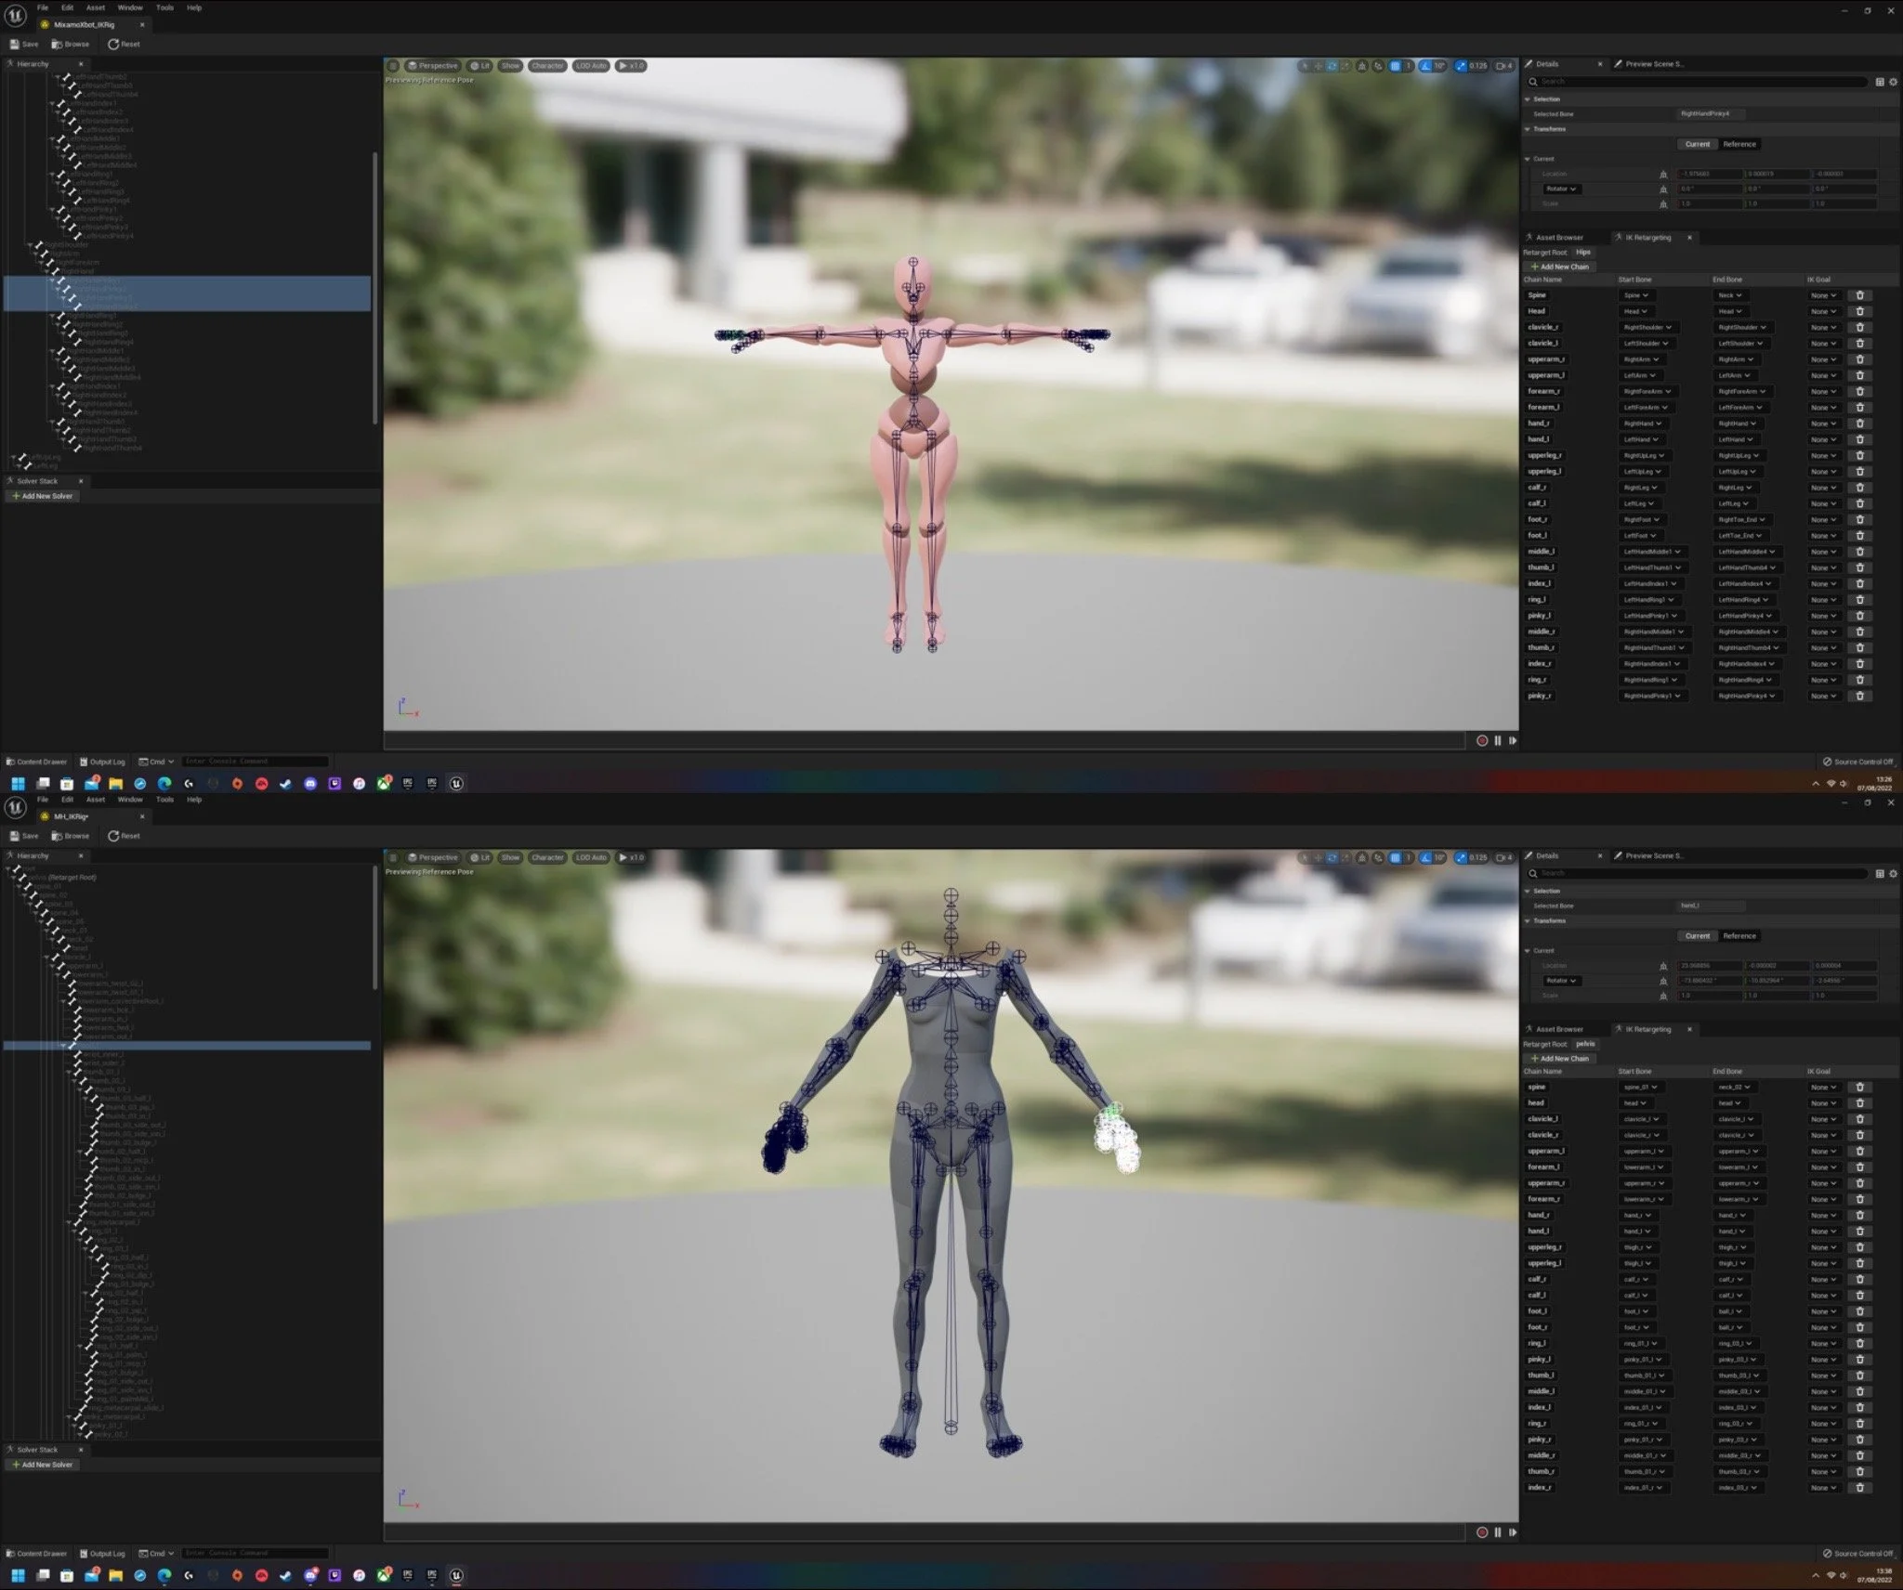1903x1590 pixels.
Task: Open Rotator type dropdown in MixamoXbot_IKRig Details
Action: click(1561, 189)
